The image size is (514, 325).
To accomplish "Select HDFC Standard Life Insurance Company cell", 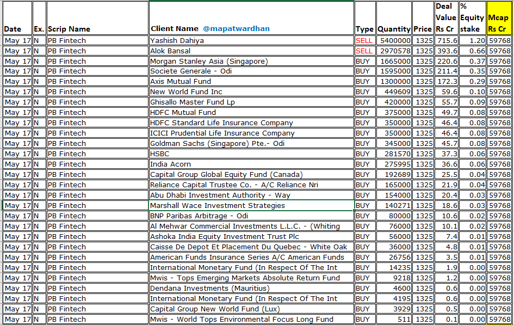I will point(251,123).
